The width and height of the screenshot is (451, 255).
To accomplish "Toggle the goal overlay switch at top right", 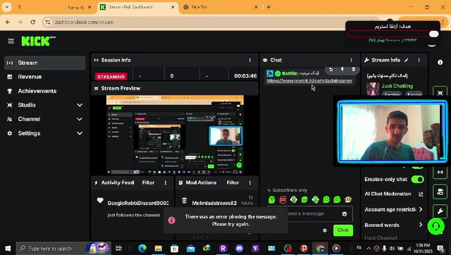I will (x=433, y=34).
